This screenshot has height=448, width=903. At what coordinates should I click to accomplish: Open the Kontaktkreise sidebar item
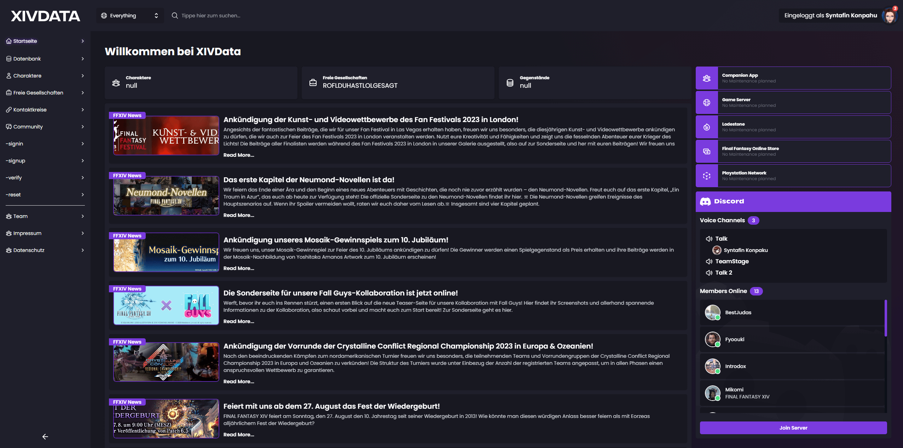point(30,110)
